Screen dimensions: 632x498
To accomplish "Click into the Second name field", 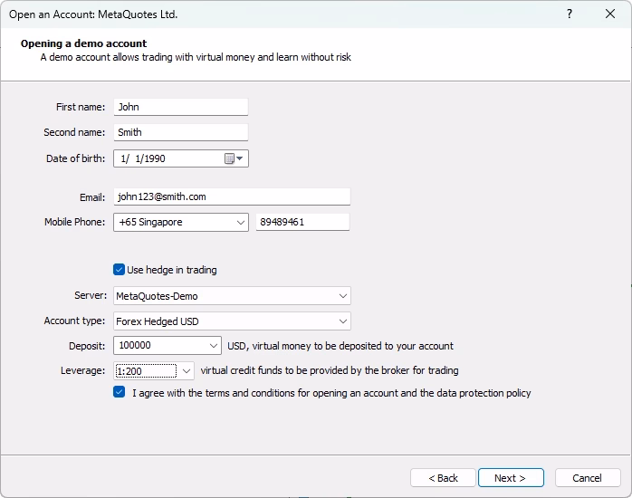I will coord(181,132).
